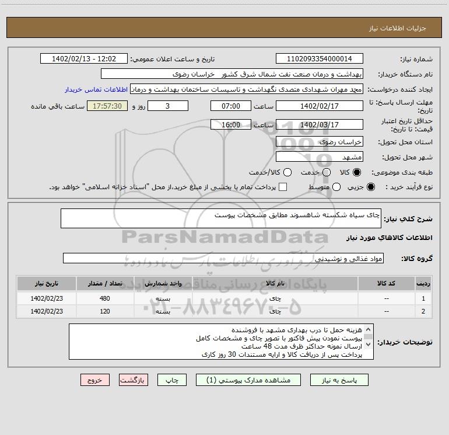Click quantity 480 in row 1
Screen dimensions: 449x435
pos(105,298)
